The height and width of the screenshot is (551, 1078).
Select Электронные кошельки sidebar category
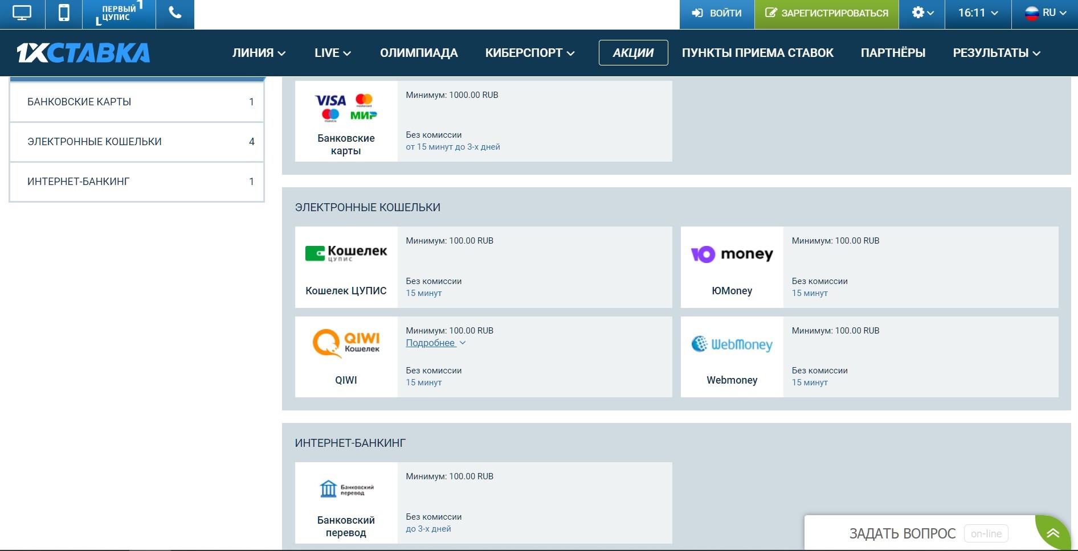pos(137,142)
